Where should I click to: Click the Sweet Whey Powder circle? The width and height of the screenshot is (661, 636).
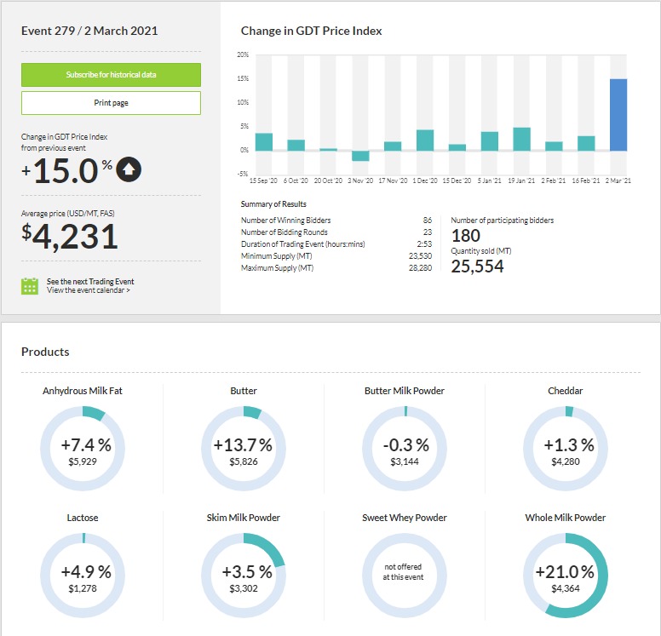pyautogui.click(x=404, y=576)
